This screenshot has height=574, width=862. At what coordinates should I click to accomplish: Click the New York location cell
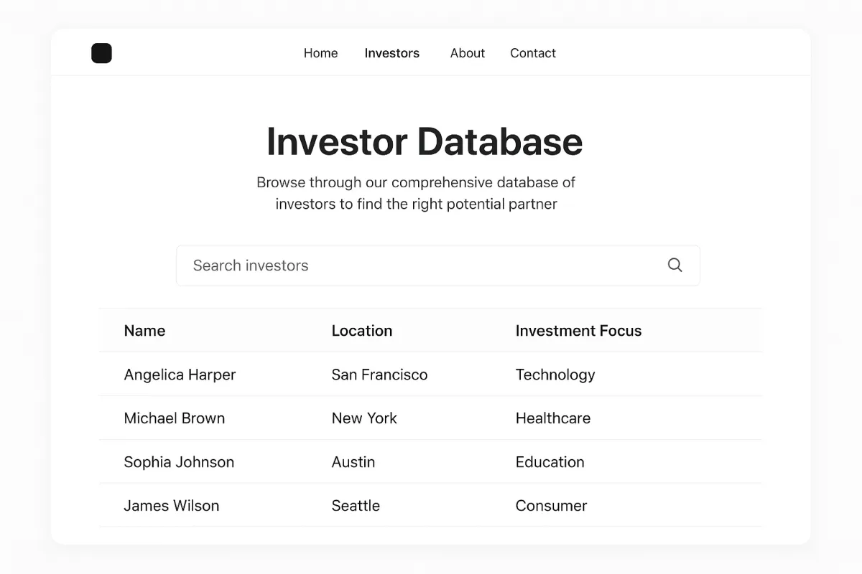(x=363, y=418)
